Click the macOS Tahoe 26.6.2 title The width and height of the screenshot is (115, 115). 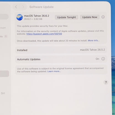pyautogui.click(x=36, y=16)
